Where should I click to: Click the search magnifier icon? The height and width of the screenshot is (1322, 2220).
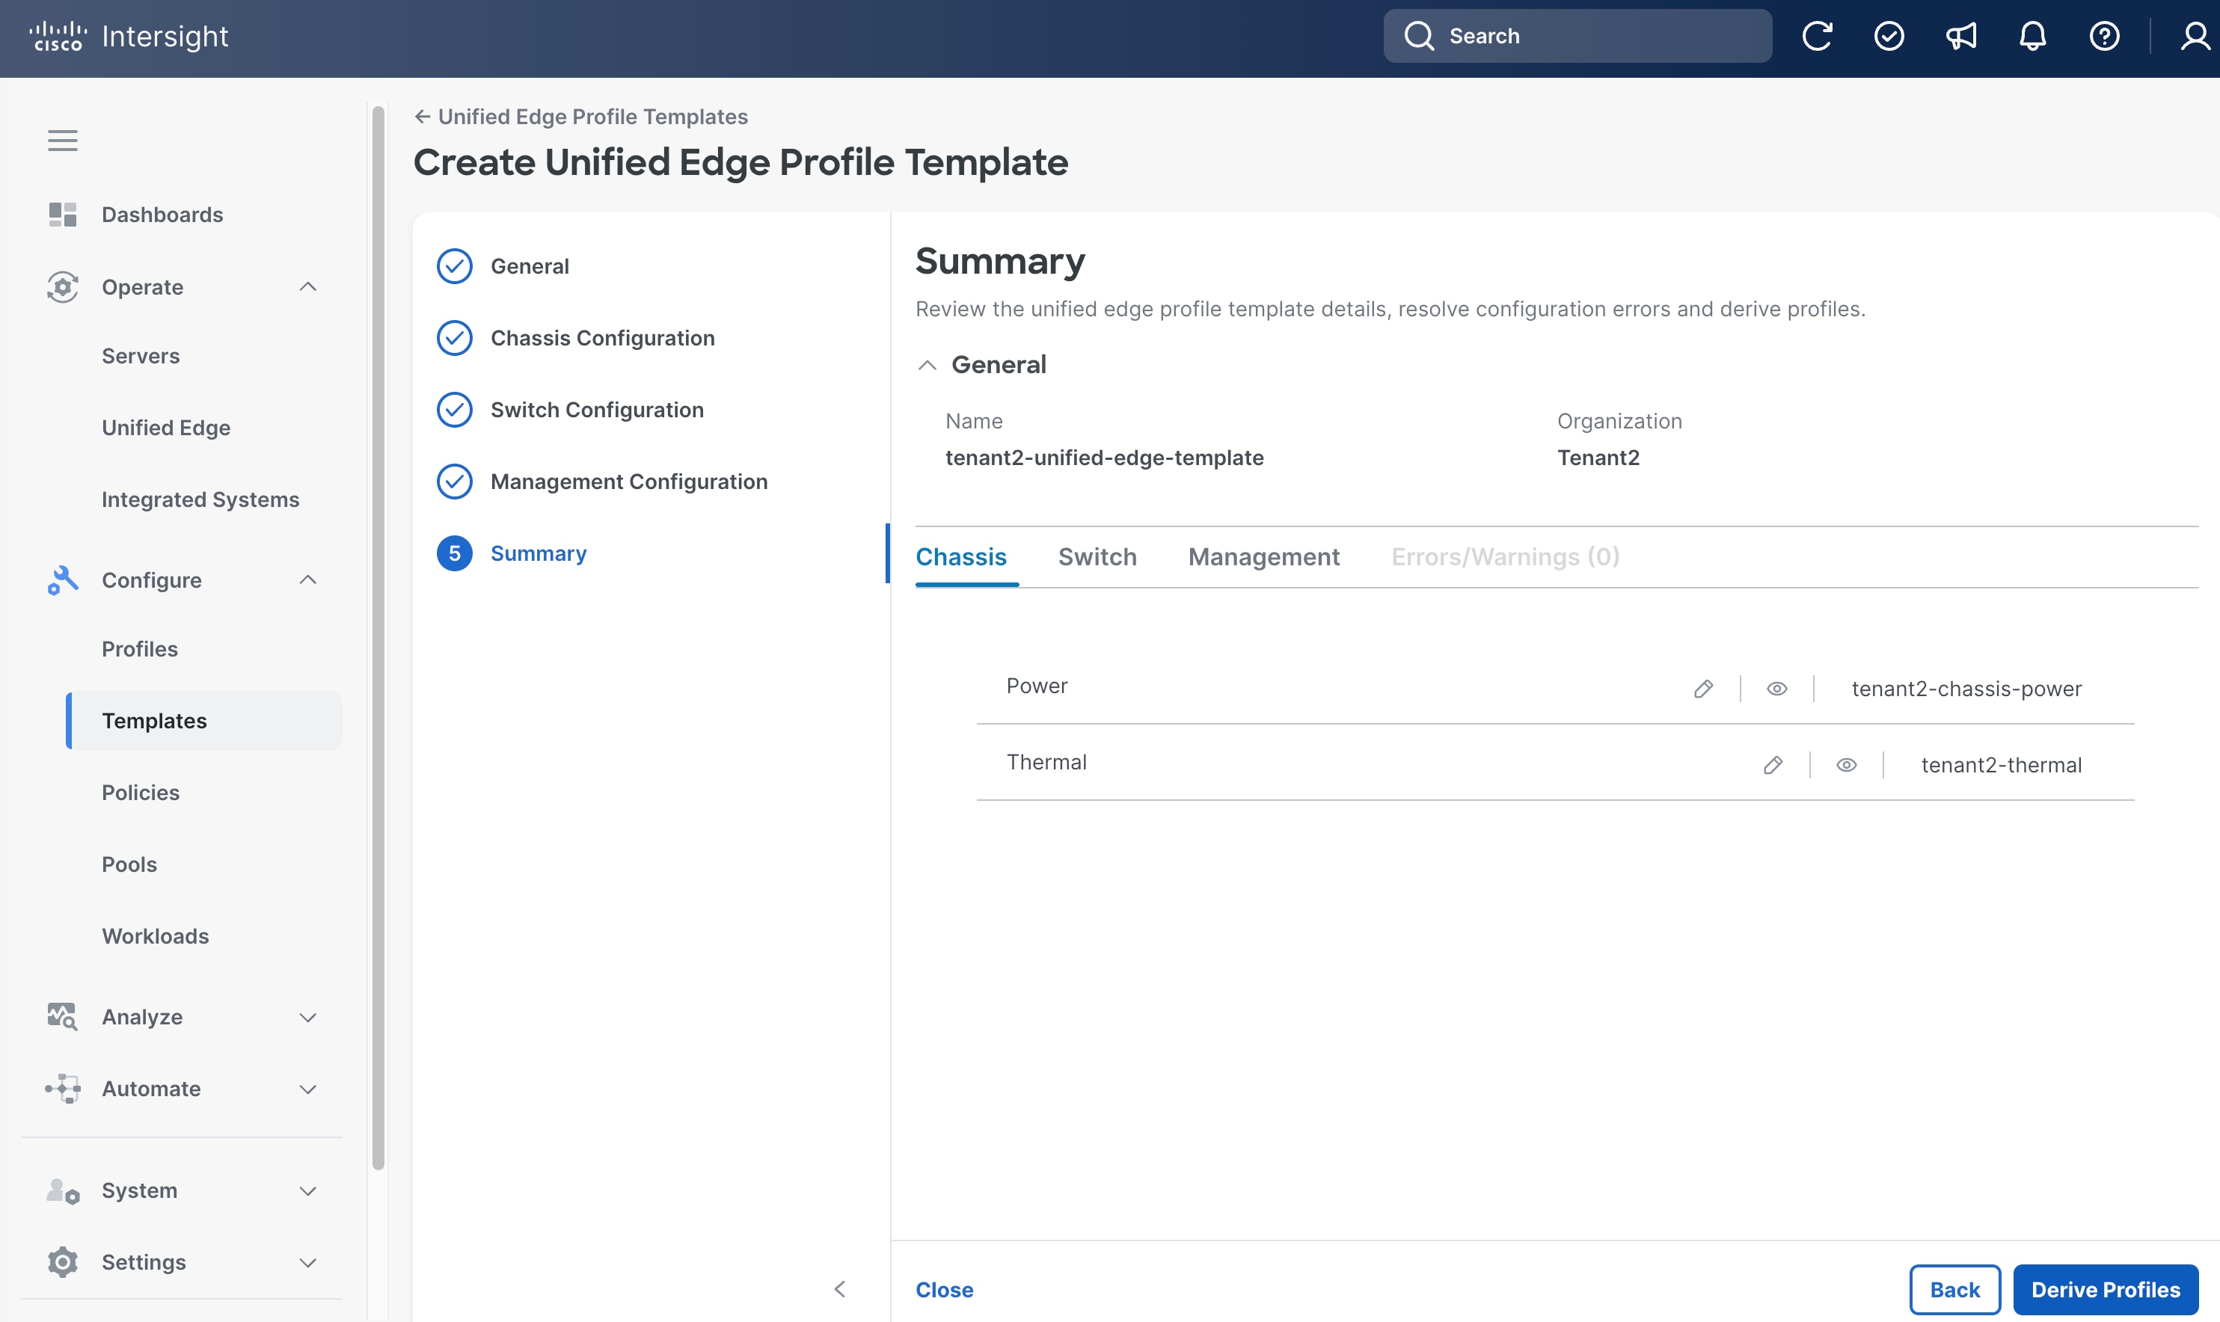(x=1418, y=37)
